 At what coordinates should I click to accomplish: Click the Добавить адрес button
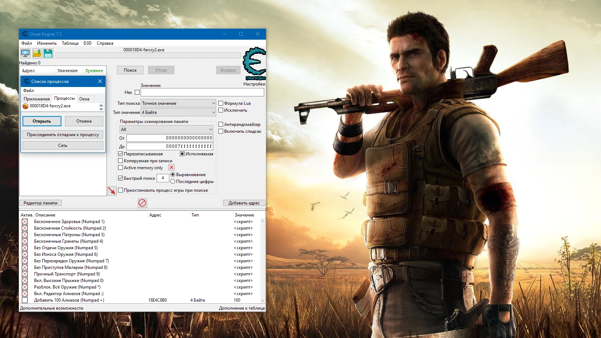(x=244, y=203)
